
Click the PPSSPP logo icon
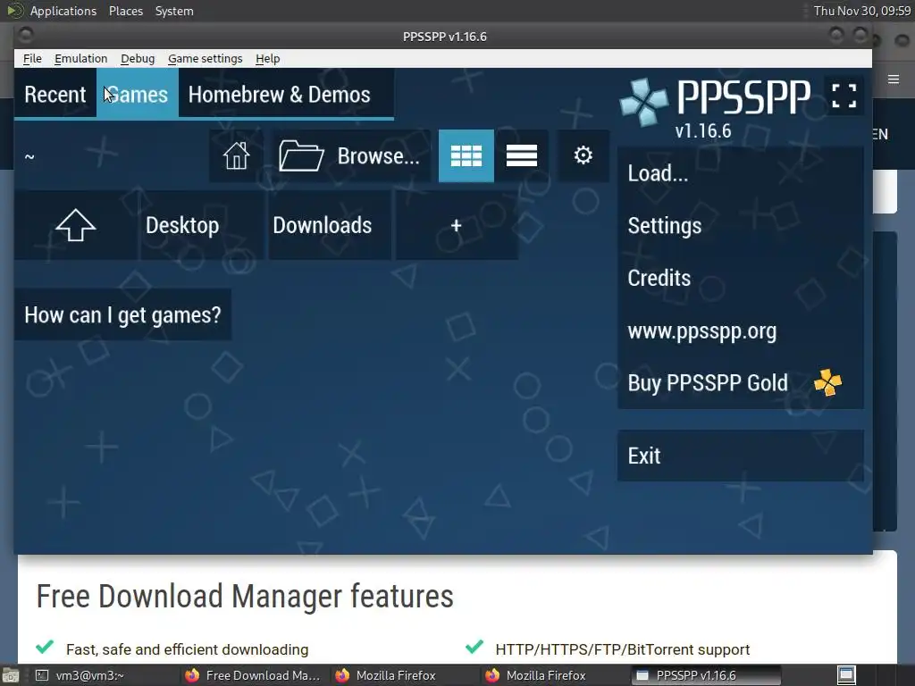tap(643, 102)
